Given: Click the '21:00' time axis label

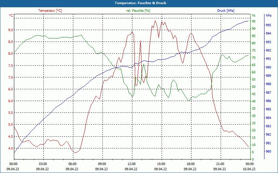Looking at the screenshot, I should (x=220, y=164).
